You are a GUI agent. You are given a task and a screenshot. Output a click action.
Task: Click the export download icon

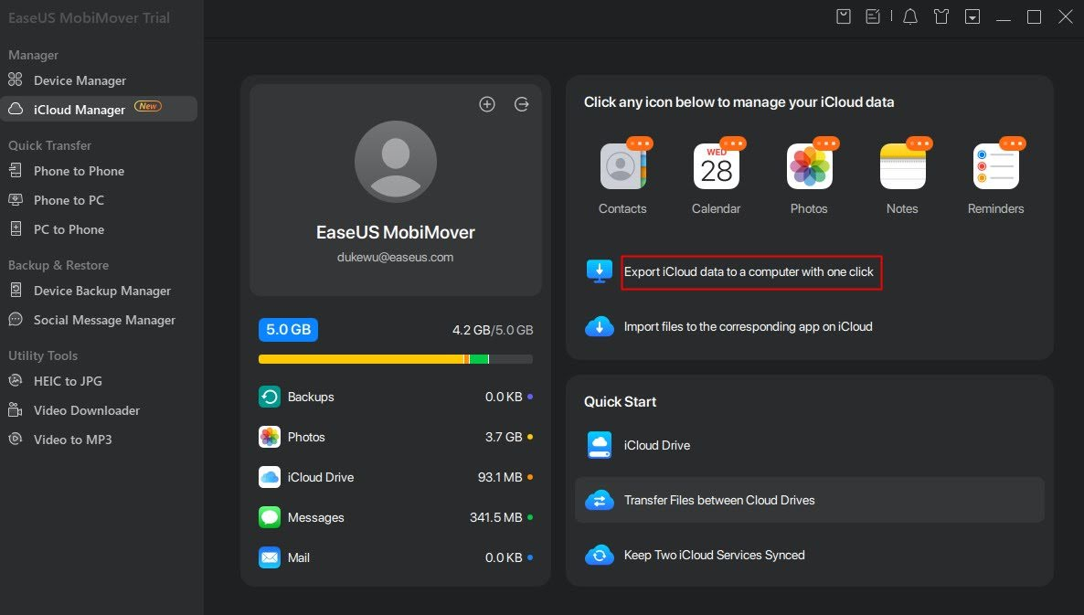tap(600, 271)
